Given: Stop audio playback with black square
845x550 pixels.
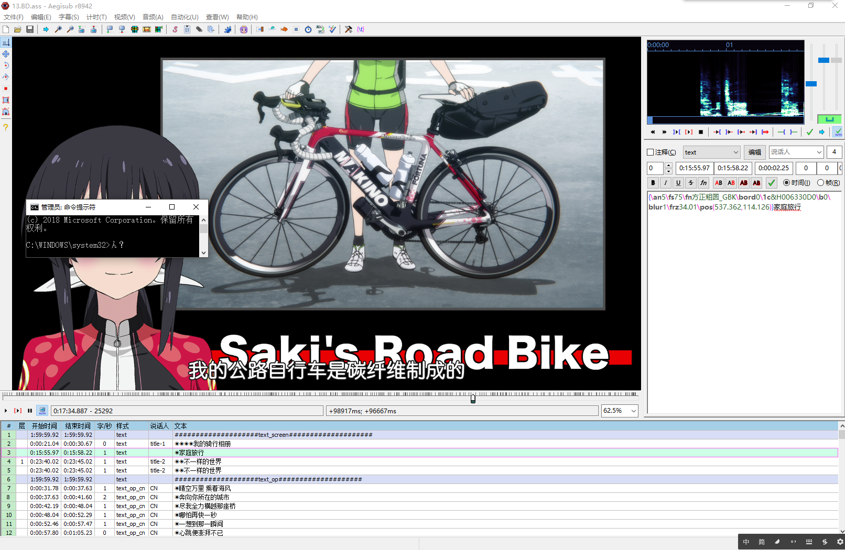Looking at the screenshot, I should pyautogui.click(x=701, y=132).
